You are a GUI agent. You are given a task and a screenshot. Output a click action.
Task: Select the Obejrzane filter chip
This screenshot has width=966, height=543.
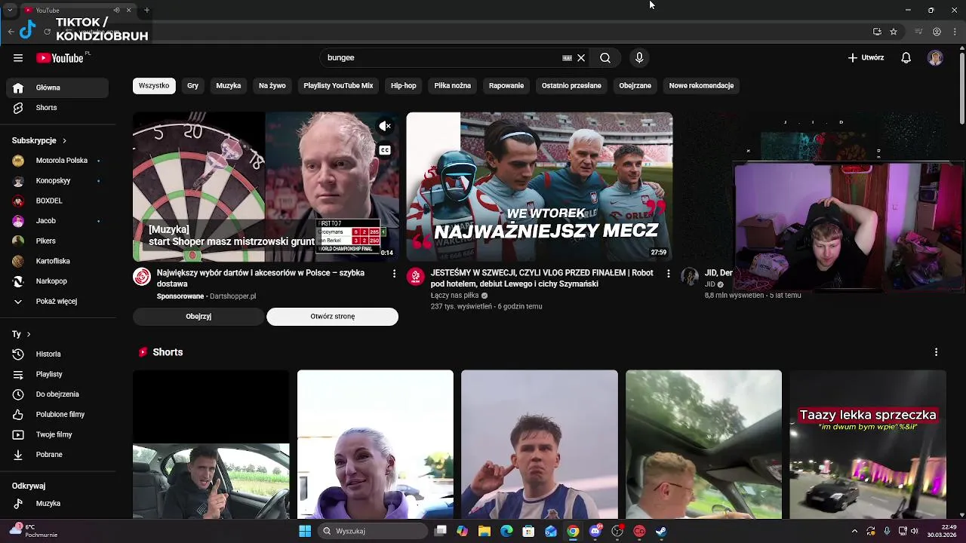coord(635,86)
